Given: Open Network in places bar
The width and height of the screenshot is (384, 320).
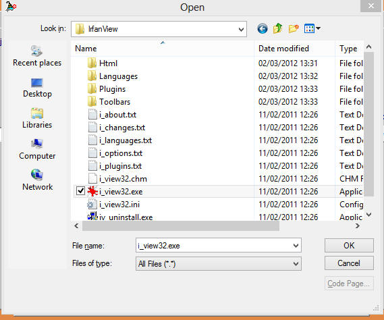Looking at the screenshot, I should click(x=37, y=180).
